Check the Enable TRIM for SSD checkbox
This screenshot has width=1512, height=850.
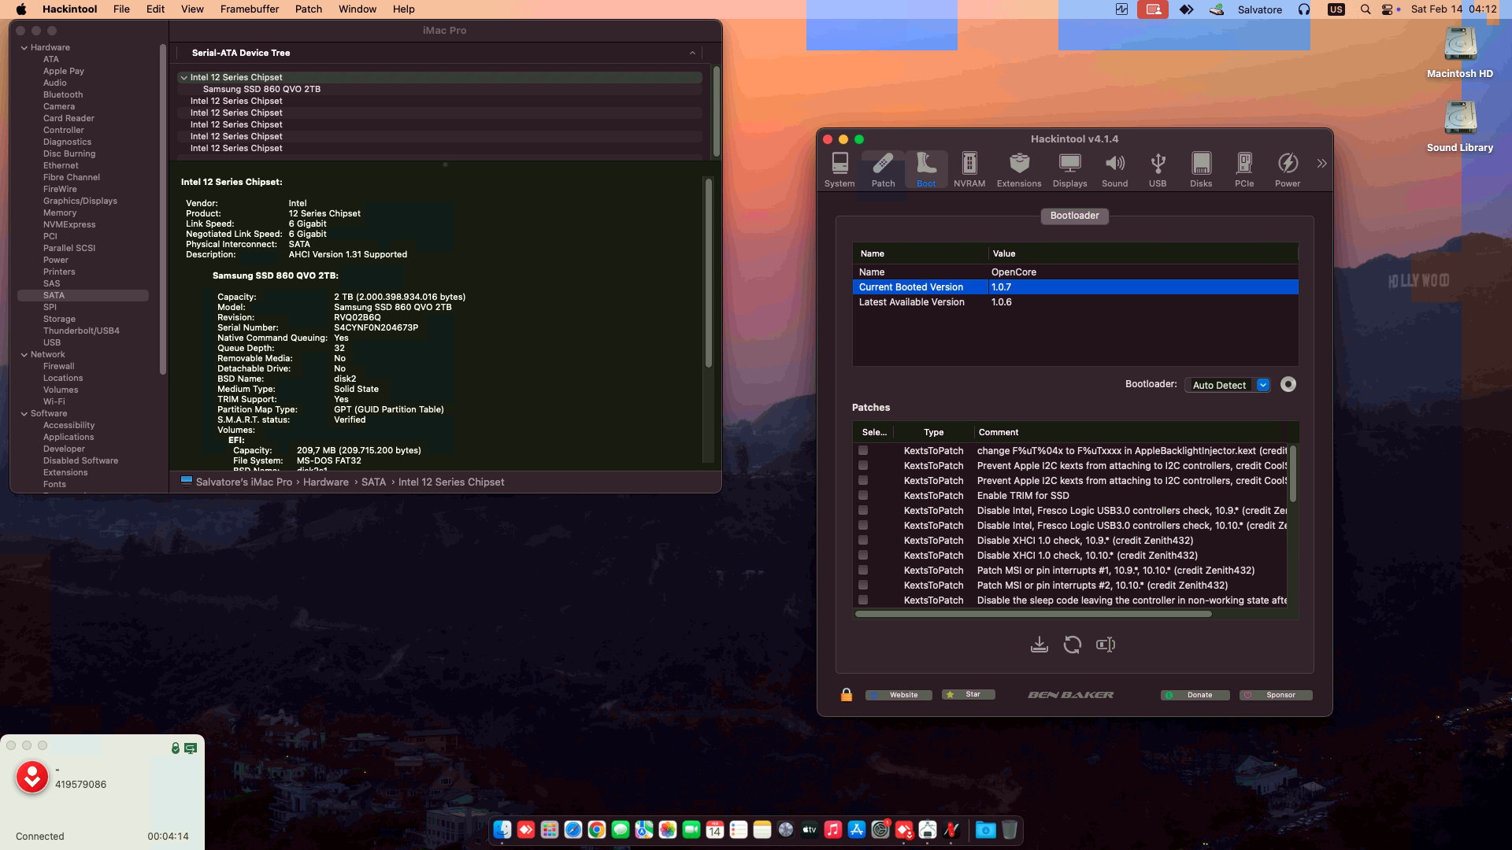[863, 496]
